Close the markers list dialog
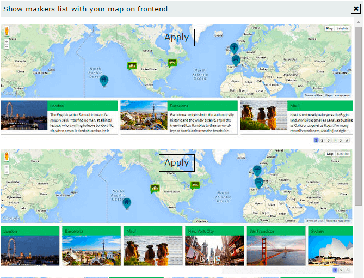The width and height of the screenshot is (364, 278). tap(356, 8)
